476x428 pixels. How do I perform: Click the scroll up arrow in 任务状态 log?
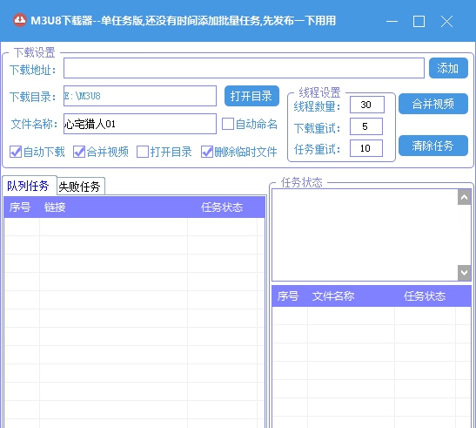pos(464,197)
